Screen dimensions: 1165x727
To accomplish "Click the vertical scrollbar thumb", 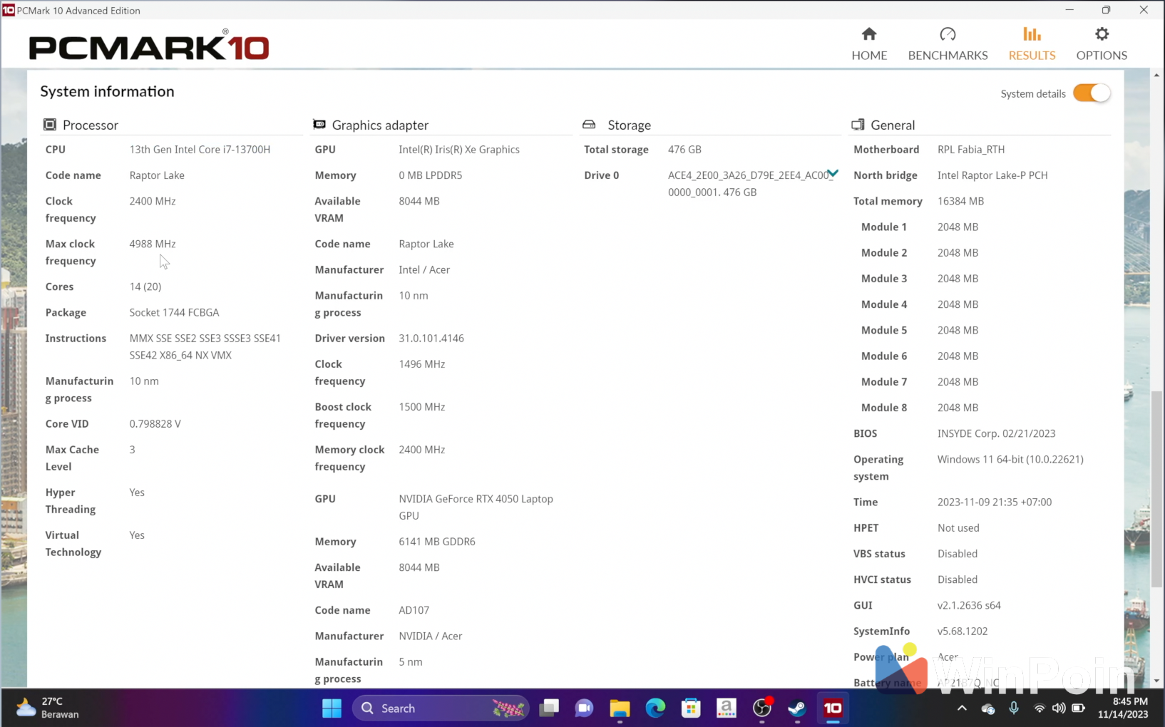I will coord(1156,489).
